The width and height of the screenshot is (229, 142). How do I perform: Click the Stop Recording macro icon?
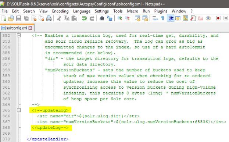226,18
